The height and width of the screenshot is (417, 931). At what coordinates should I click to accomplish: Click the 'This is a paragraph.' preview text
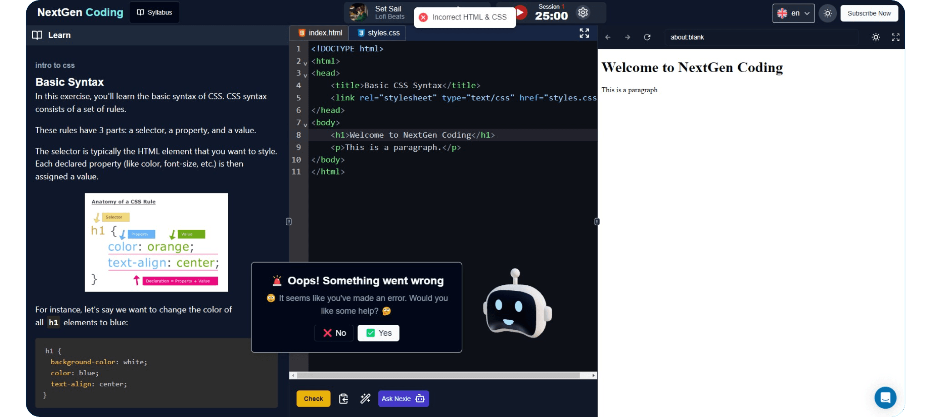coord(630,90)
